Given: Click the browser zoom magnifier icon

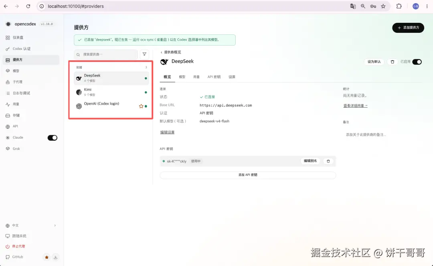Looking at the screenshot, I should 363,6.
